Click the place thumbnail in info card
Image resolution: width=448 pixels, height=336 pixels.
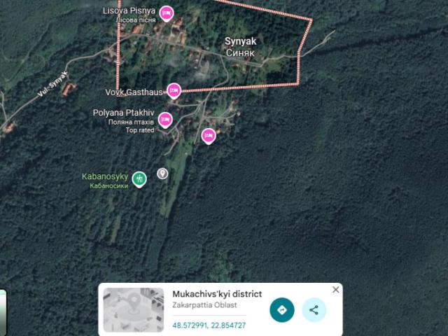tap(134, 309)
